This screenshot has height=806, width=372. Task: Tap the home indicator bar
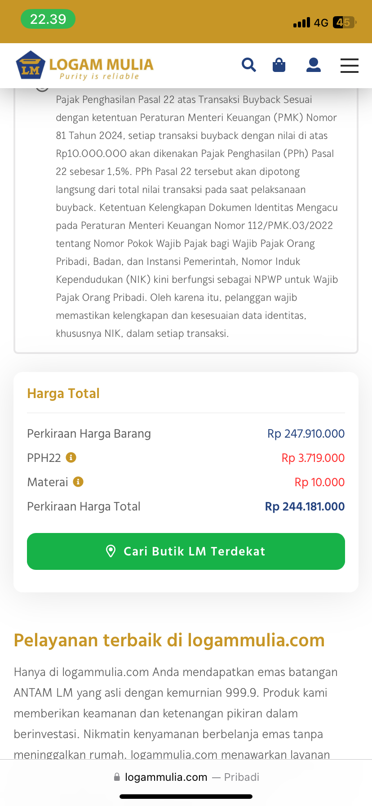tap(186, 797)
